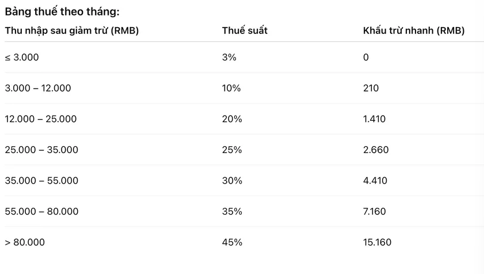This screenshot has width=484, height=274.
Task: Click the 'Bảng thuế theo tháng:' heading
Action: (62, 12)
